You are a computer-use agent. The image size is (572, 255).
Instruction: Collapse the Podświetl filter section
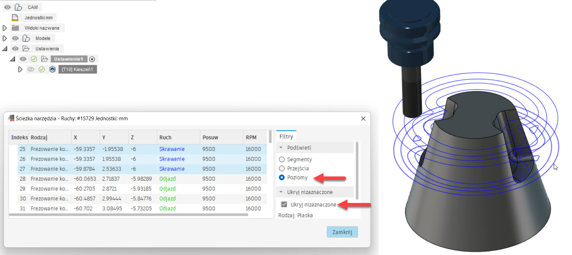(x=281, y=147)
